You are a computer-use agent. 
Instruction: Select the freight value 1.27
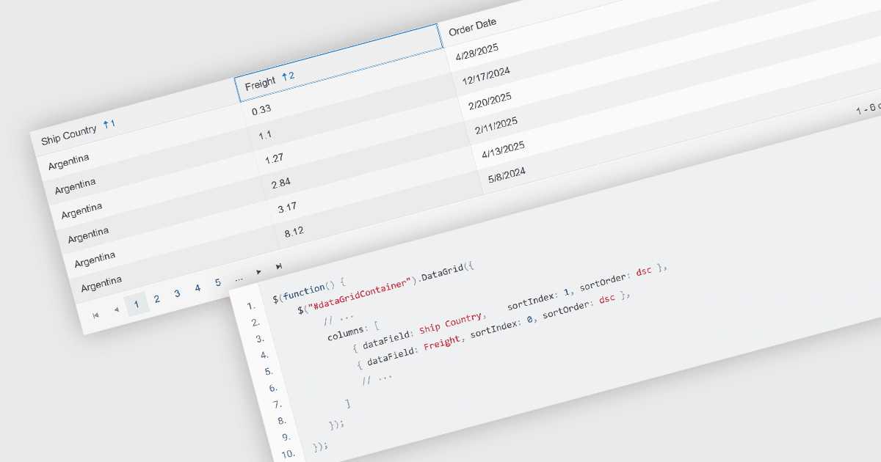pyautogui.click(x=274, y=159)
